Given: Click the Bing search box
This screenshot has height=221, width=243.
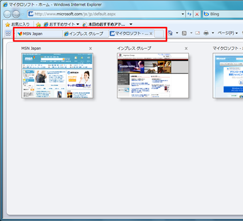Looking at the screenshot, I should [x=222, y=14].
